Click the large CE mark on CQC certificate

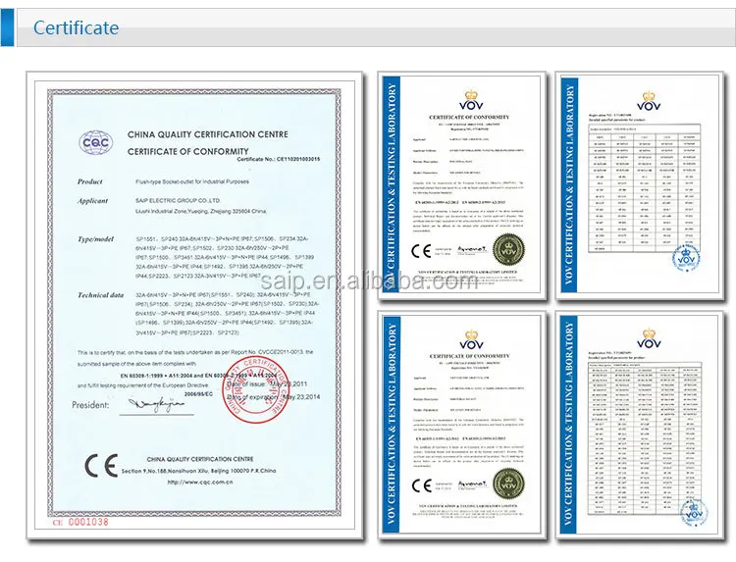point(101,465)
